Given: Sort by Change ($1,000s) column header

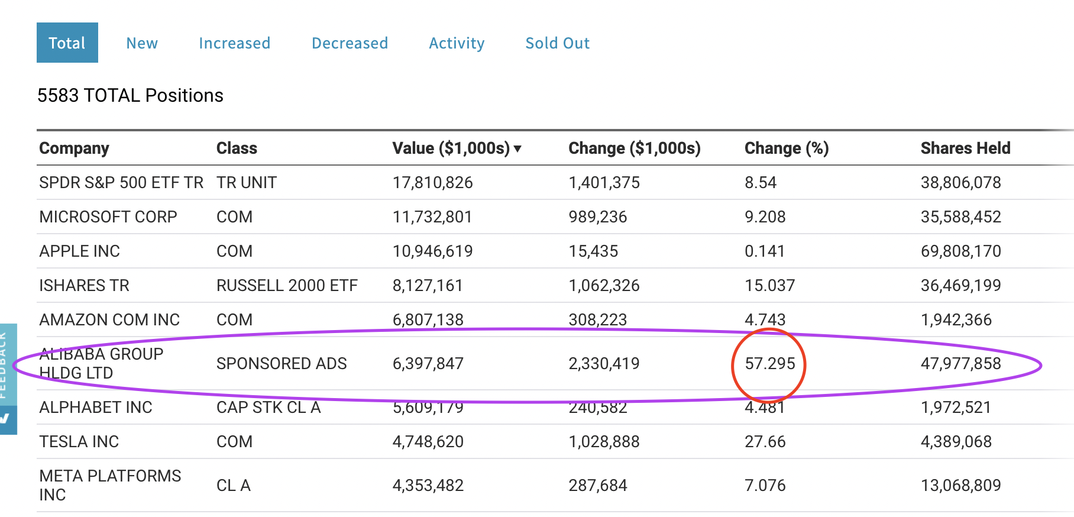Looking at the screenshot, I should 634,148.
